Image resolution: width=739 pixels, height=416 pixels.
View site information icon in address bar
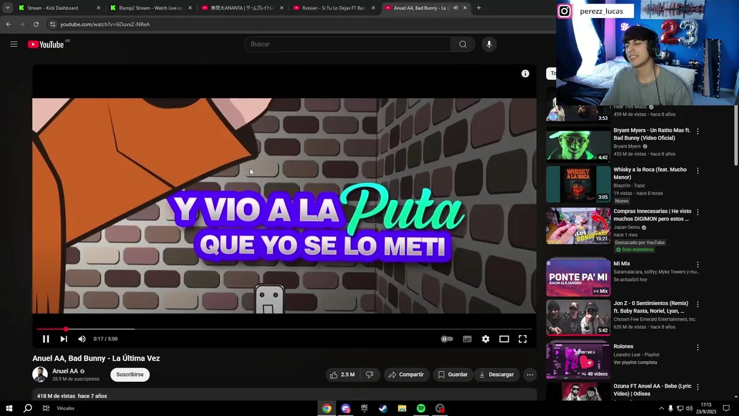pyautogui.click(x=53, y=24)
